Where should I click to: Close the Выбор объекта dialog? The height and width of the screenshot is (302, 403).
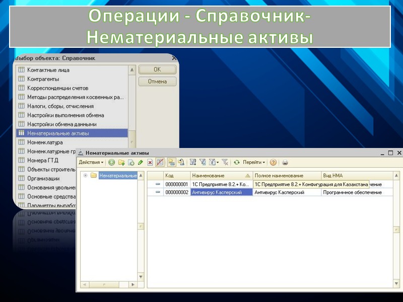[174, 58]
